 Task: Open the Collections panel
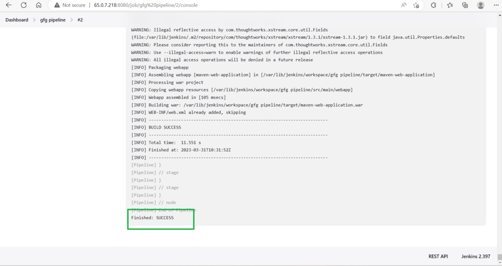pos(465,5)
